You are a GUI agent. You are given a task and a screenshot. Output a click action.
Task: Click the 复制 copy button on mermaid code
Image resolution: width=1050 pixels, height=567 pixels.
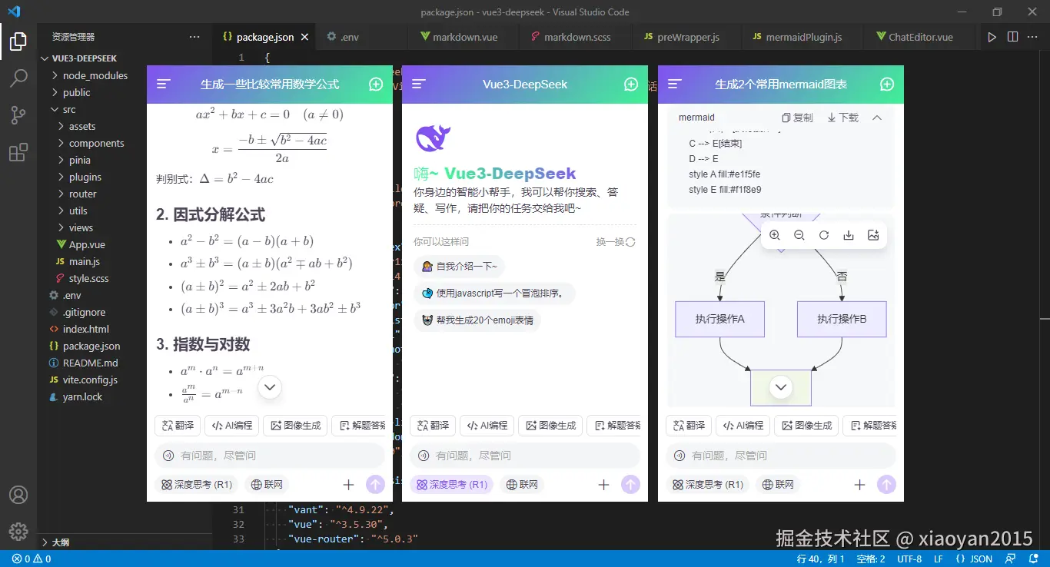[x=797, y=118]
